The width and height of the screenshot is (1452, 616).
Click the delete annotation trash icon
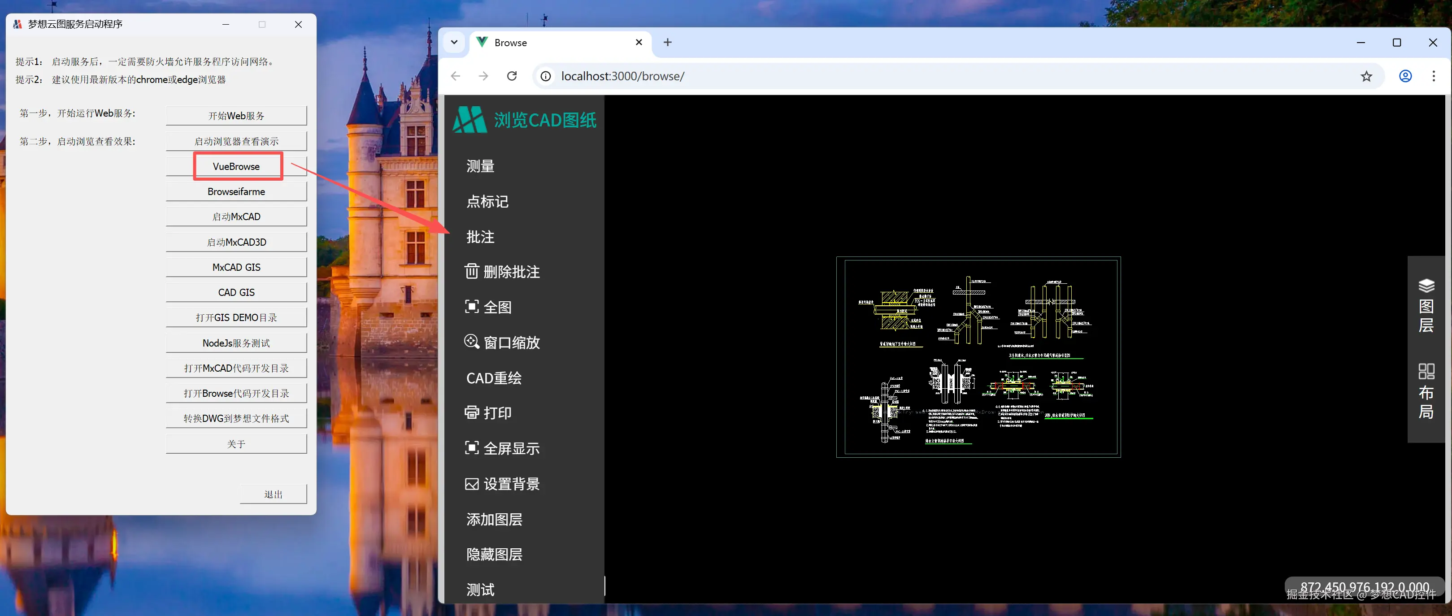(x=471, y=271)
